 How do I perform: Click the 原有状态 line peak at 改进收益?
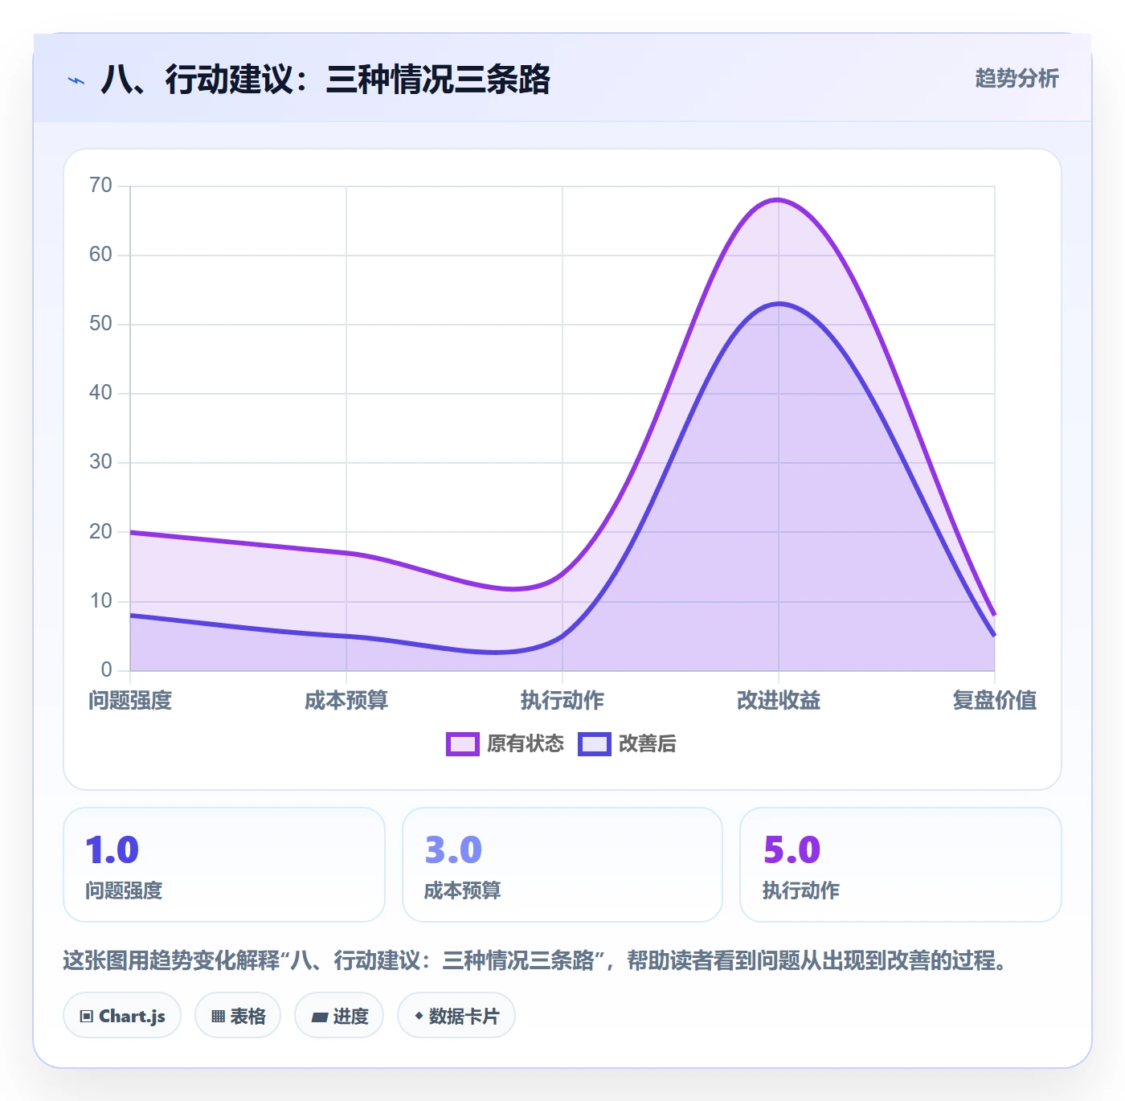click(779, 199)
